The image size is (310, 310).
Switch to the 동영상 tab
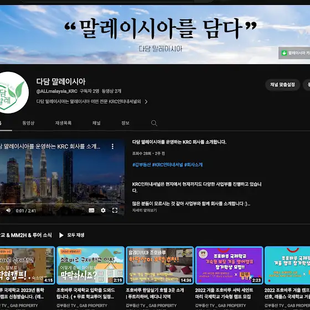[x=28, y=123]
